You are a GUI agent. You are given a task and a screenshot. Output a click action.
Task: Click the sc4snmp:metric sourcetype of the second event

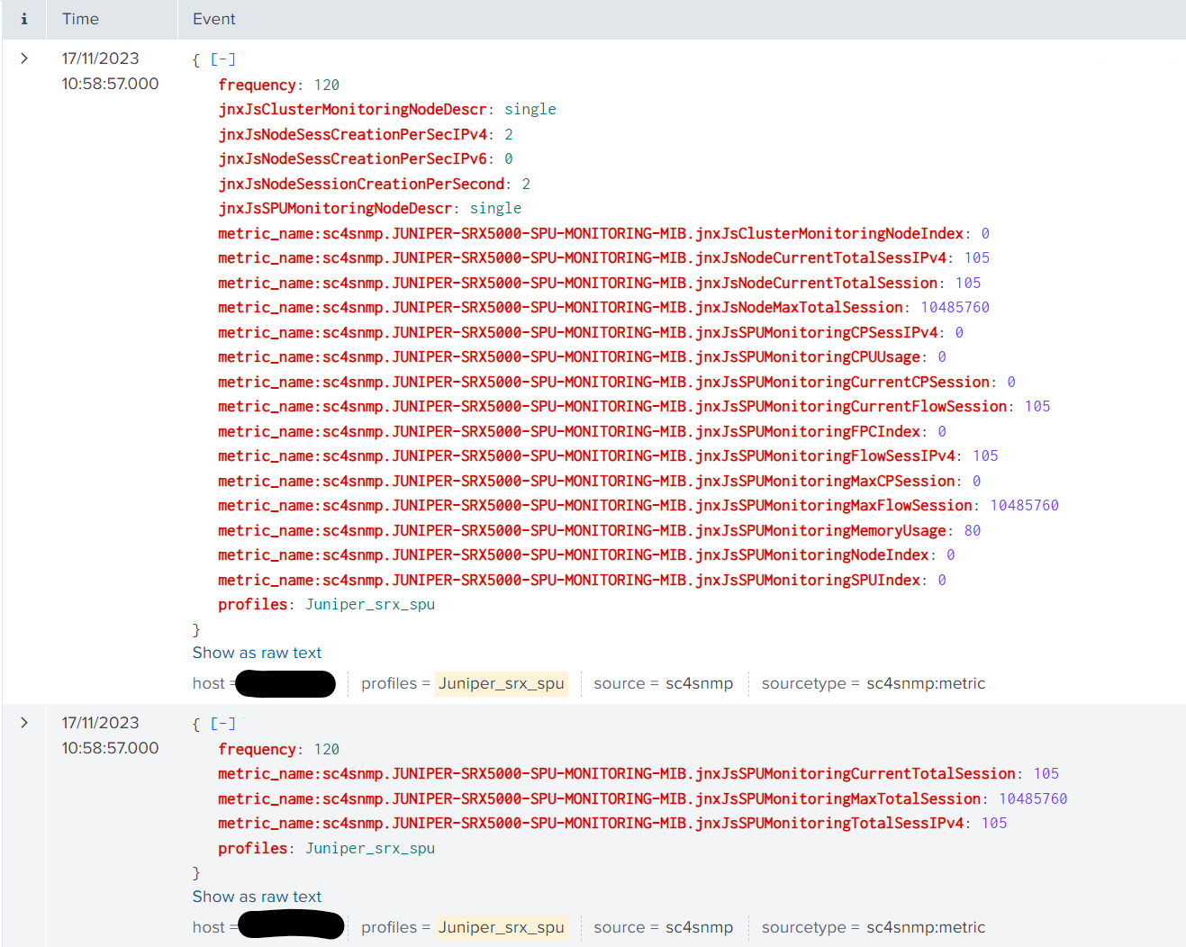926,927
